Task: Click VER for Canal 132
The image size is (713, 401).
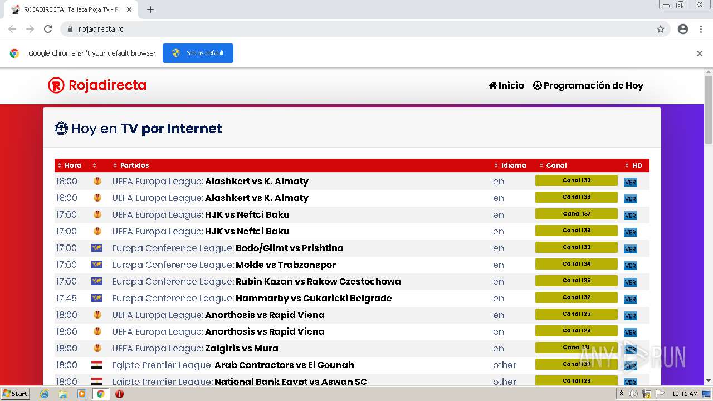Action: click(x=630, y=299)
